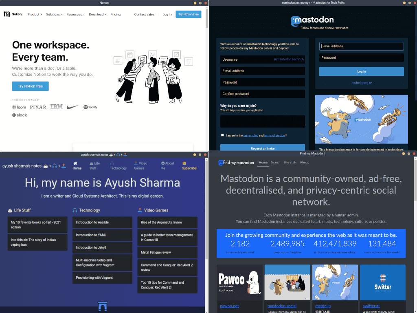The width and height of the screenshot is (417, 313).
Task: Open the Mastodon elephant logo
Action: point(312,21)
